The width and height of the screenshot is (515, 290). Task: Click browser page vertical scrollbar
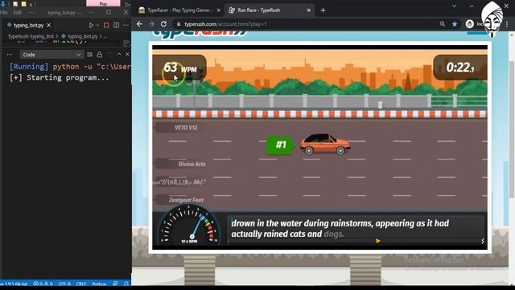coord(512,129)
